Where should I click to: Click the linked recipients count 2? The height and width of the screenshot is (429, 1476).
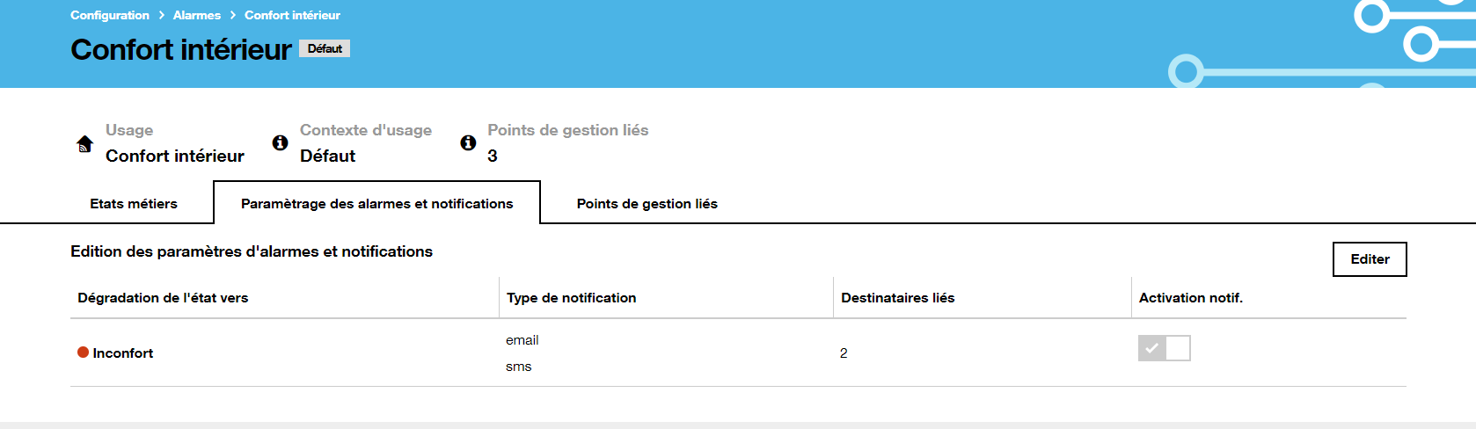point(844,353)
